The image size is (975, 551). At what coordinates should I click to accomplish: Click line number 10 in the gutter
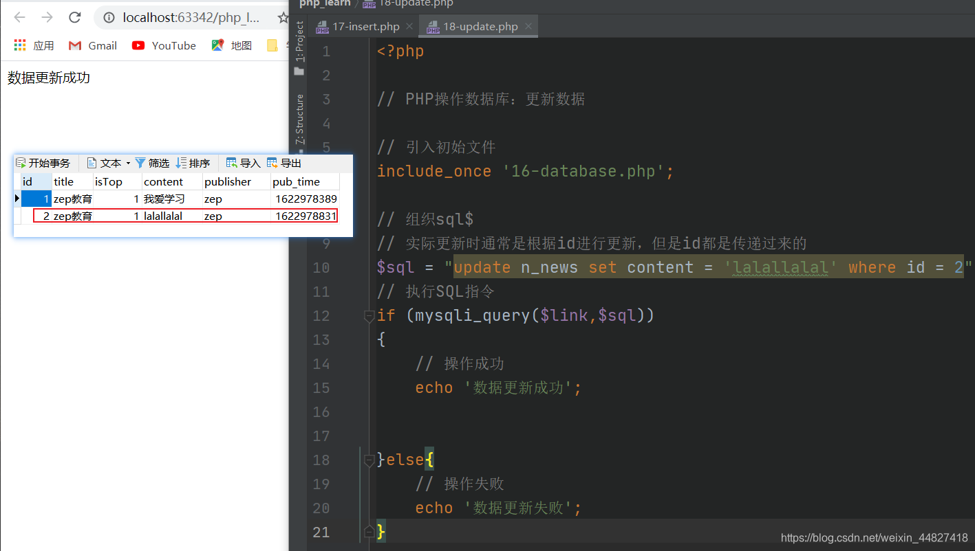click(321, 267)
